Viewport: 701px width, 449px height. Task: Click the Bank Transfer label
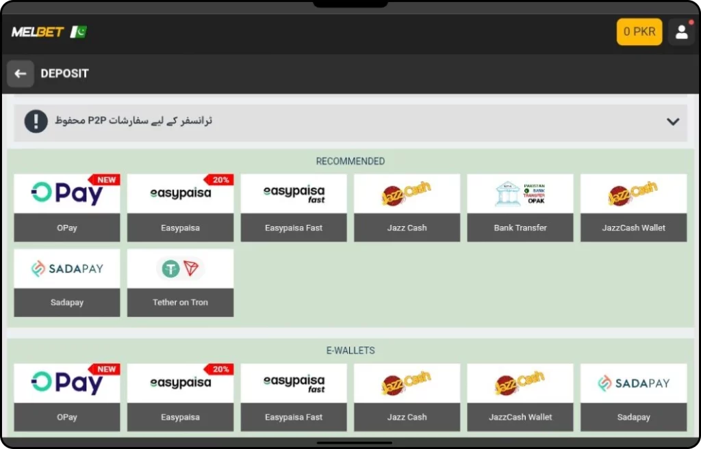pyautogui.click(x=520, y=228)
